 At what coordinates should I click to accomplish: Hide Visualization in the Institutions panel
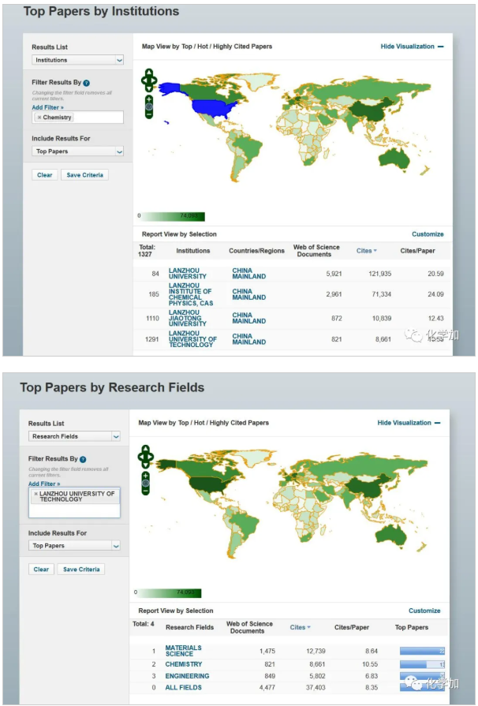pyautogui.click(x=411, y=47)
